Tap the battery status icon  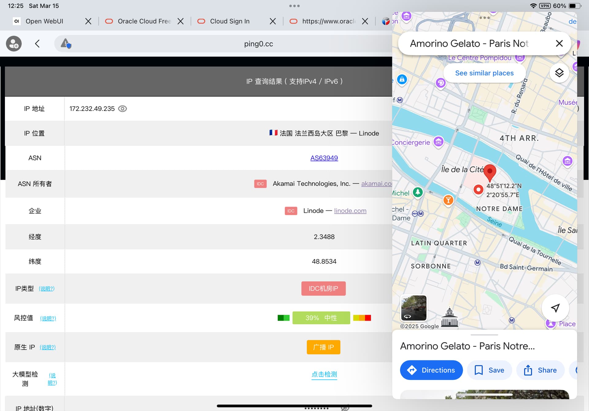pyautogui.click(x=575, y=6)
